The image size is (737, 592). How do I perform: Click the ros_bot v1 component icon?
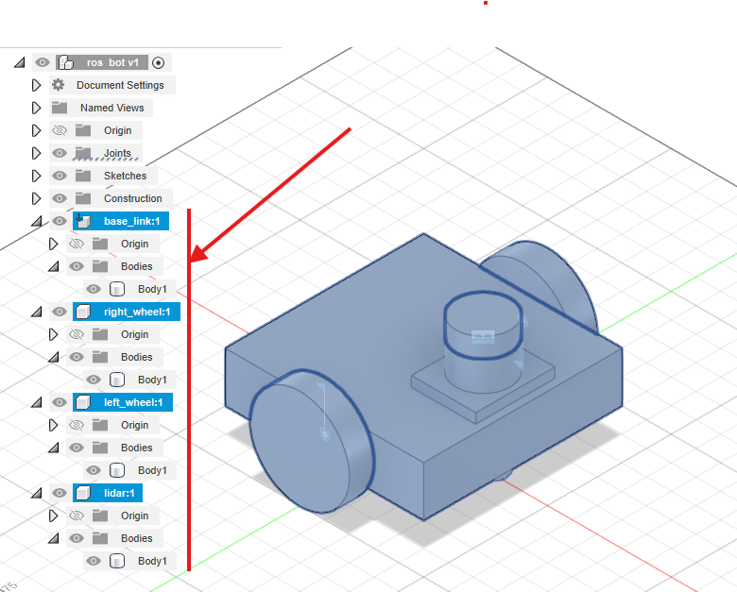(x=66, y=62)
